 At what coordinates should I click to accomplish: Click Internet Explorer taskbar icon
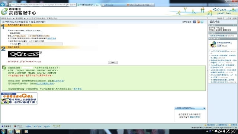click(10, 131)
